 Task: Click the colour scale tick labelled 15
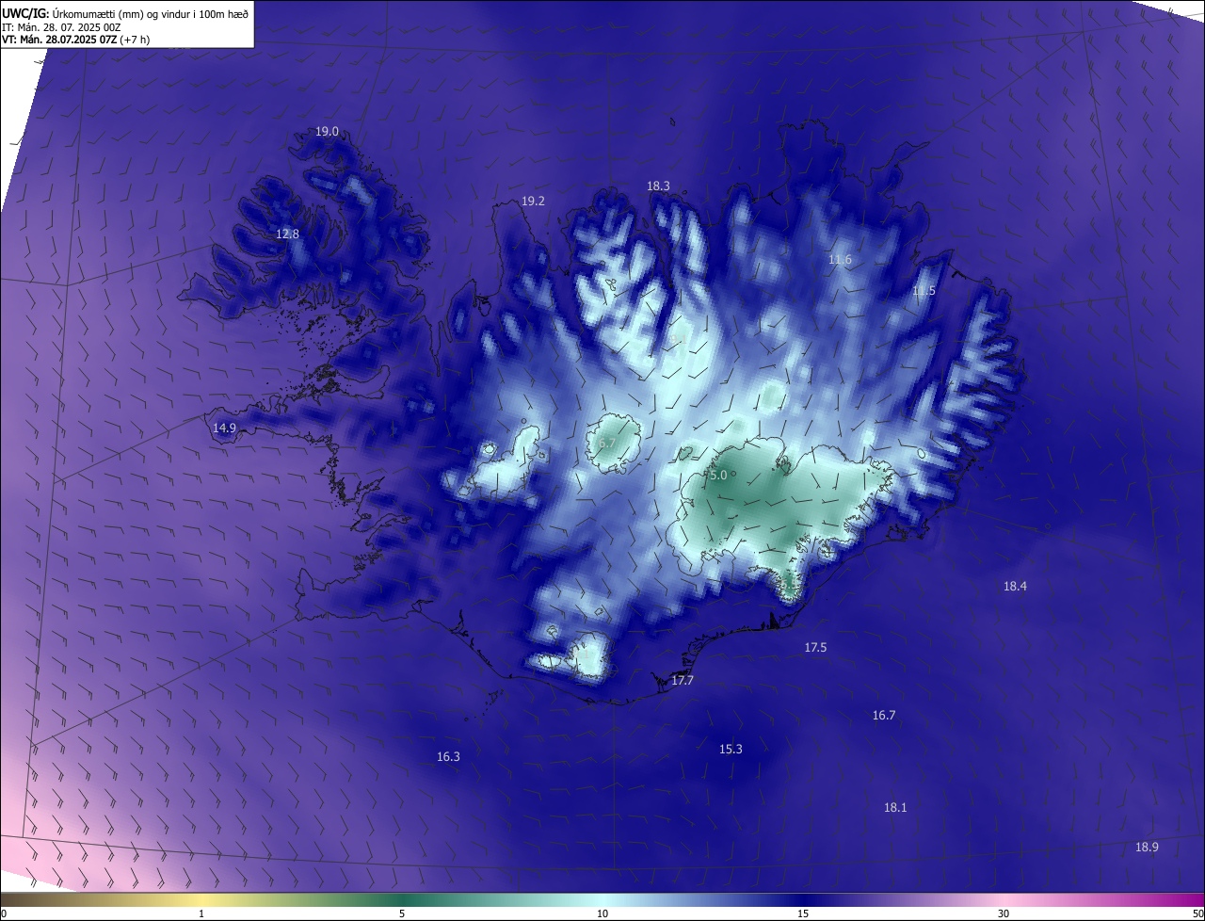(803, 914)
